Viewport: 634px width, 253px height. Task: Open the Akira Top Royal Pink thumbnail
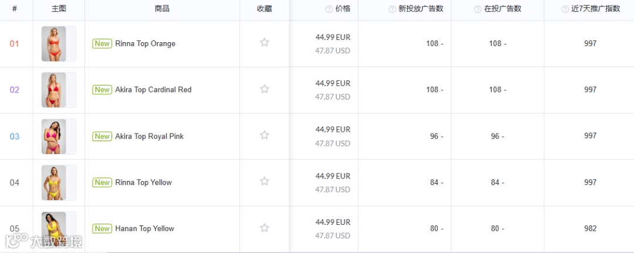(53, 136)
